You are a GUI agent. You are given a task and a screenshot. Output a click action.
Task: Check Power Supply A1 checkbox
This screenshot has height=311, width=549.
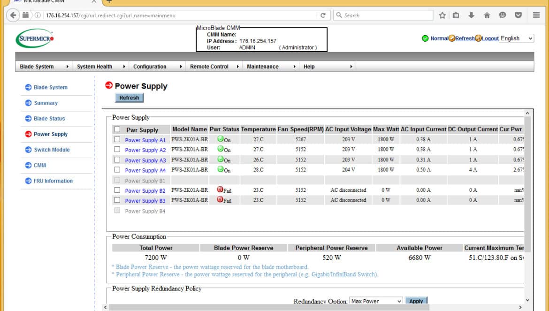[117, 139]
